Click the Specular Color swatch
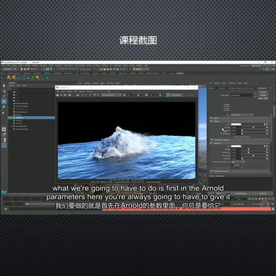 coord(236,146)
